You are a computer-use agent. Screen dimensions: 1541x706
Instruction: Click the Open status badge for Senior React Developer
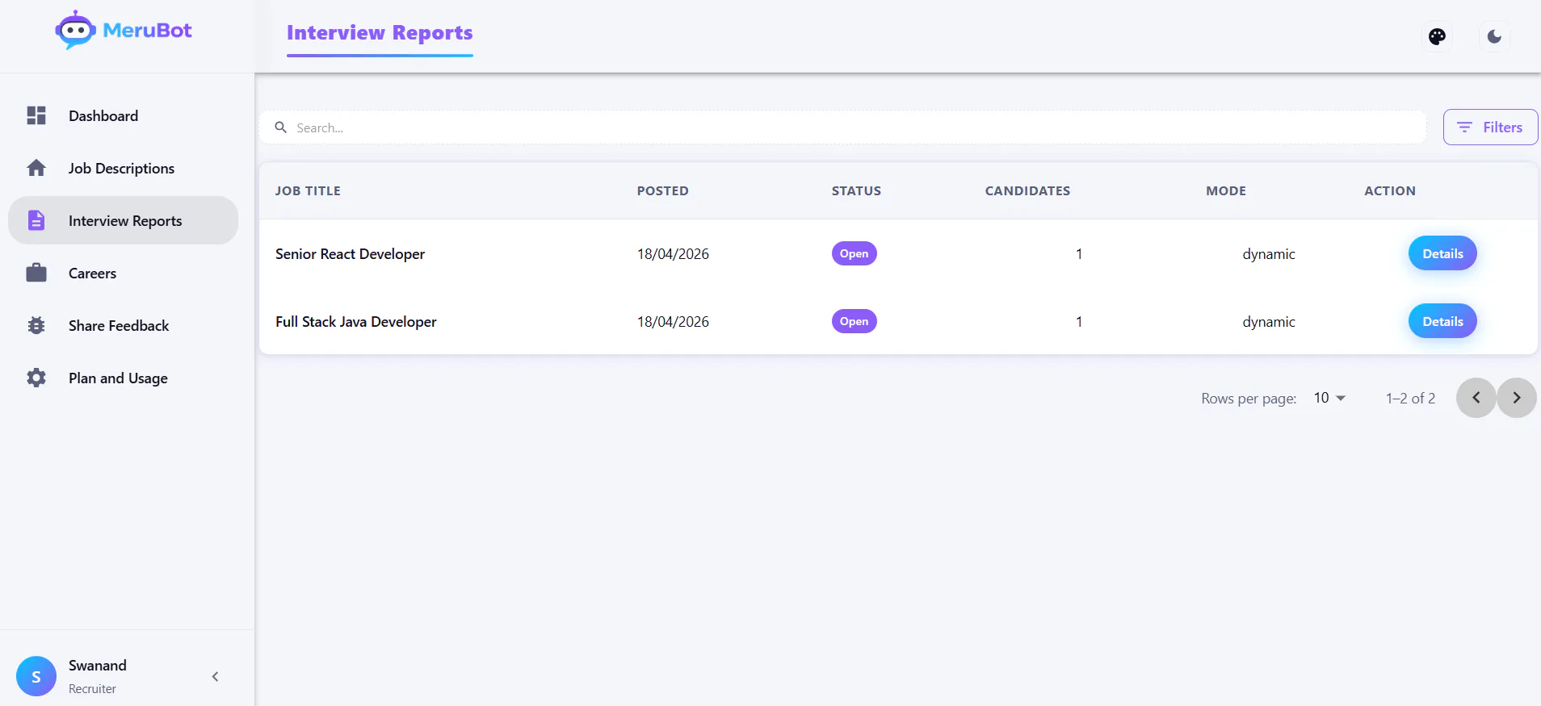tap(854, 253)
